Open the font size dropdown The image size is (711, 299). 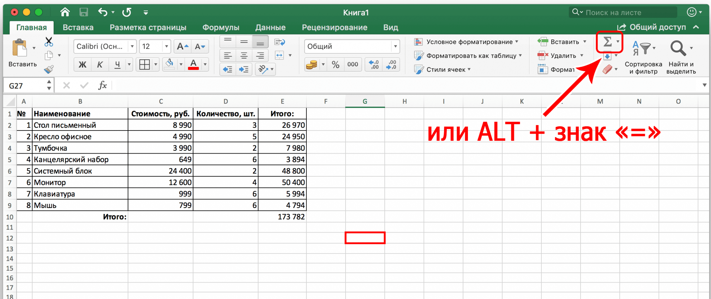pos(166,47)
